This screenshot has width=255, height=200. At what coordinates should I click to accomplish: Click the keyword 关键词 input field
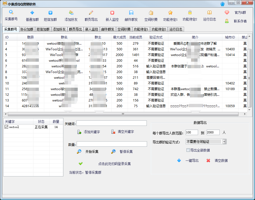coord(111,123)
